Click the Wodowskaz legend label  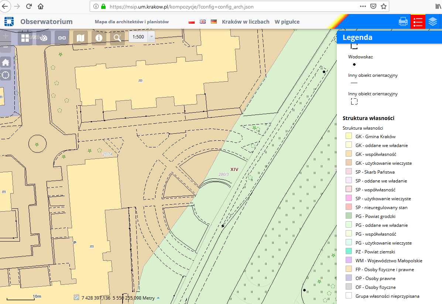(360, 57)
